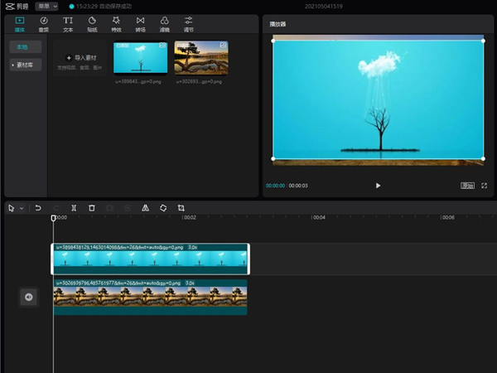Open the 转场 transitions panel icon
497x373 pixels.
click(140, 22)
